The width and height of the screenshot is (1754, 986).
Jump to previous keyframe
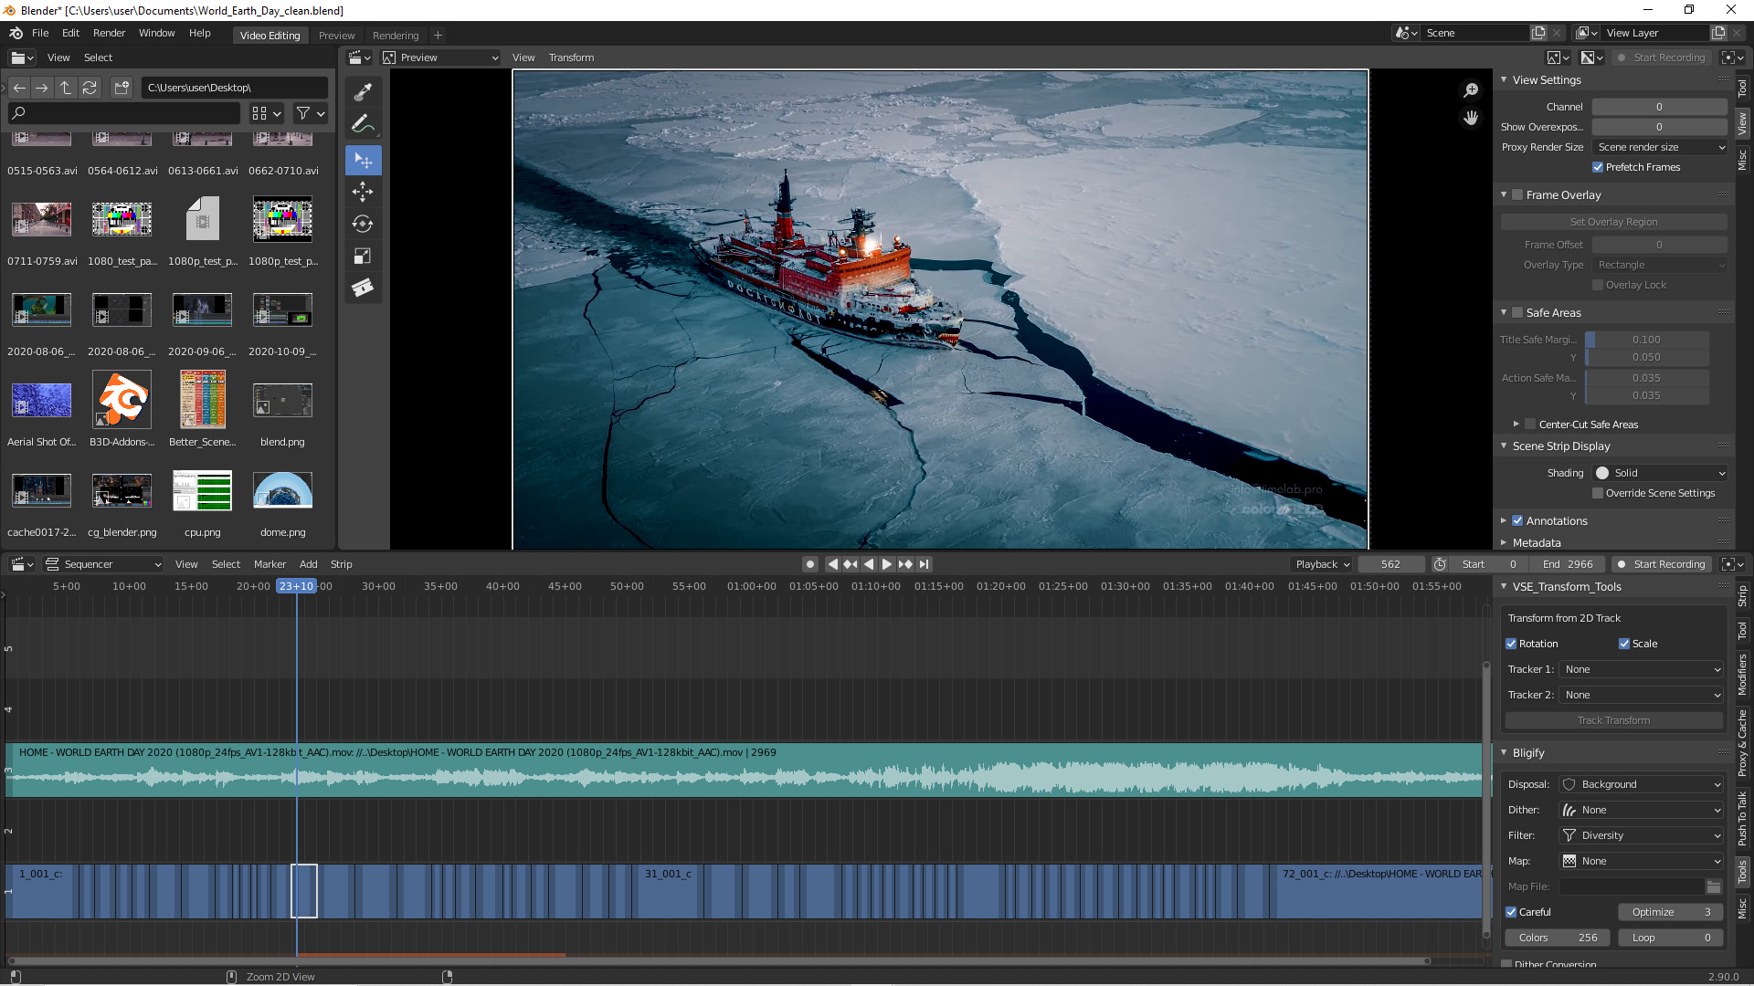click(851, 564)
